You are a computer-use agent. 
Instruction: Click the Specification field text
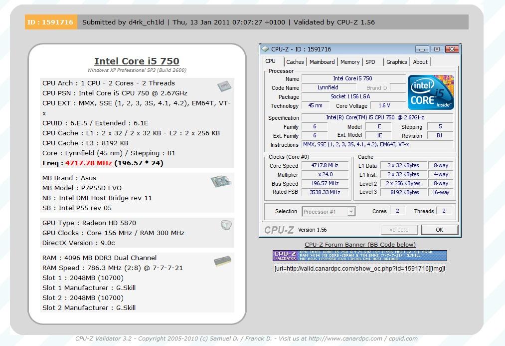[x=377, y=117]
